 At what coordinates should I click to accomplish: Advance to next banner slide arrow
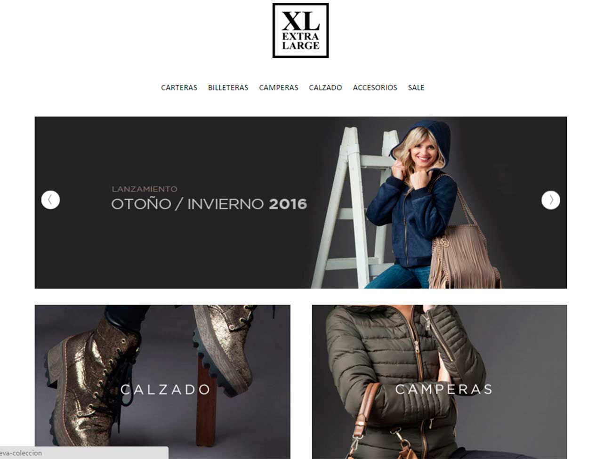coord(550,200)
